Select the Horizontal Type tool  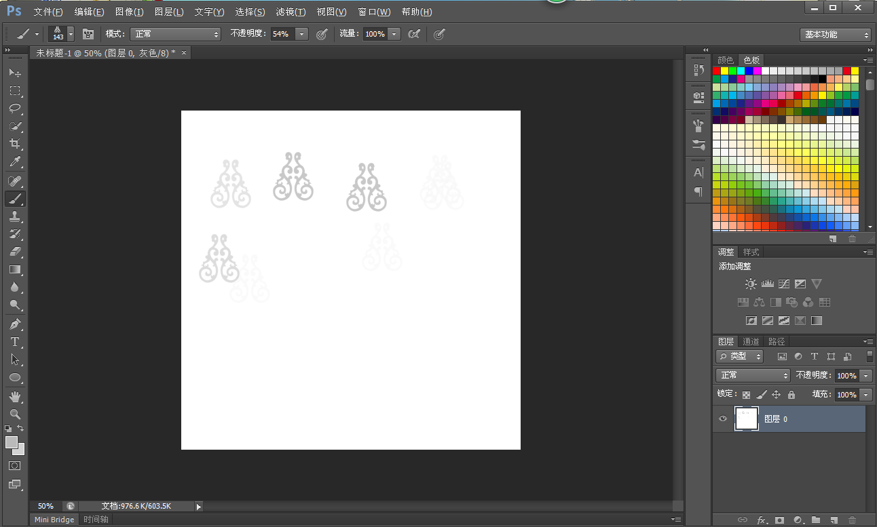tap(15, 342)
